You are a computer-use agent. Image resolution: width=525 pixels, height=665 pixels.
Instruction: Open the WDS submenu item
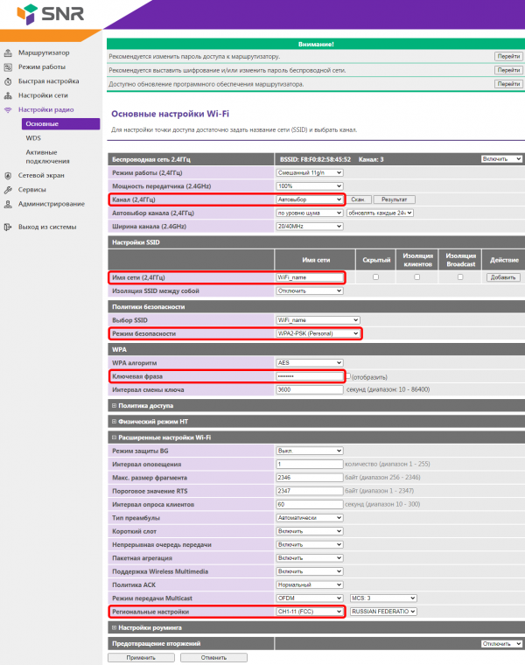(33, 138)
